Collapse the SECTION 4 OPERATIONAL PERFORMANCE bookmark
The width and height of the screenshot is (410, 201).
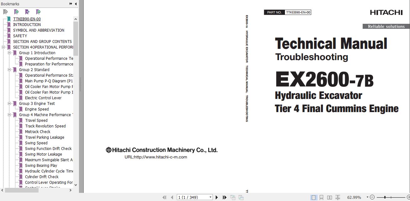[x=3, y=47]
